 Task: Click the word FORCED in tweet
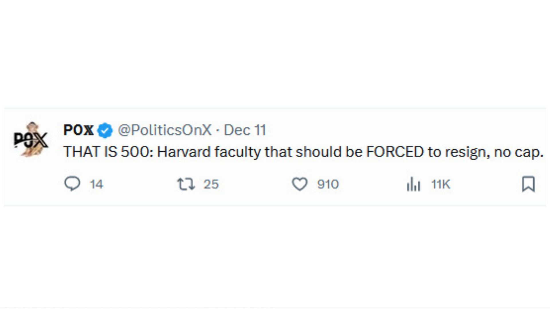point(395,152)
